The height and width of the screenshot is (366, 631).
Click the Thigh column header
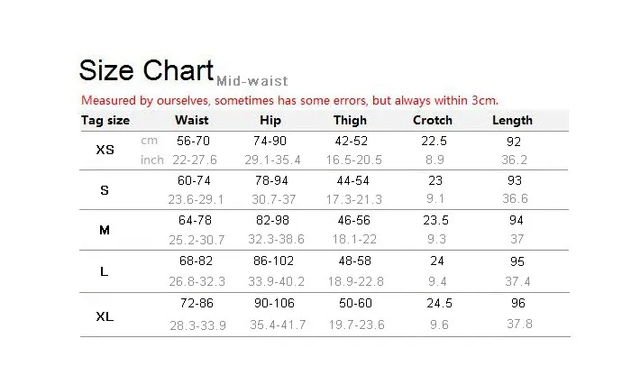coord(350,121)
